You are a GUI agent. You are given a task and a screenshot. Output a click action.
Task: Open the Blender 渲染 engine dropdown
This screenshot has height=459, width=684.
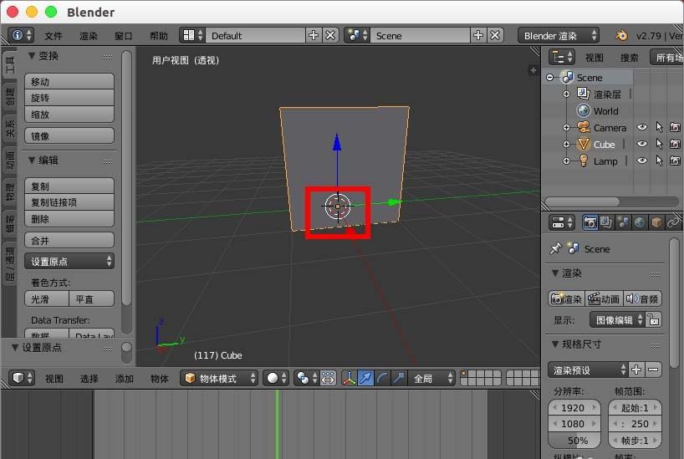click(x=559, y=35)
